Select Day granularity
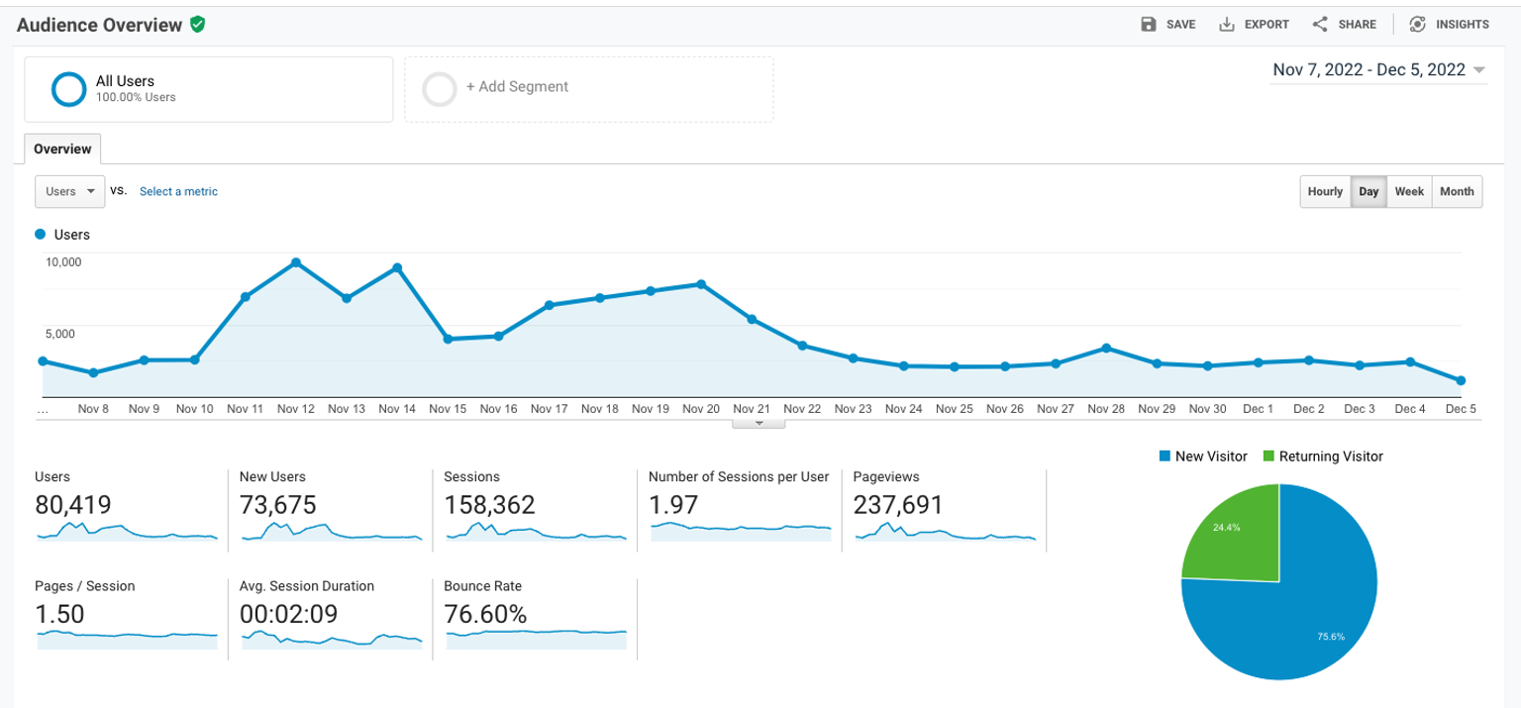Image resolution: width=1521 pixels, height=708 pixels. pyautogui.click(x=1369, y=192)
